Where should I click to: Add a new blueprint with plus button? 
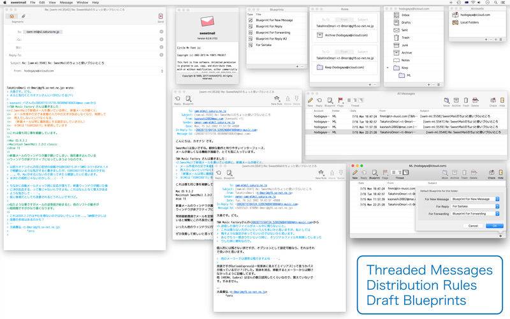coord(297,66)
